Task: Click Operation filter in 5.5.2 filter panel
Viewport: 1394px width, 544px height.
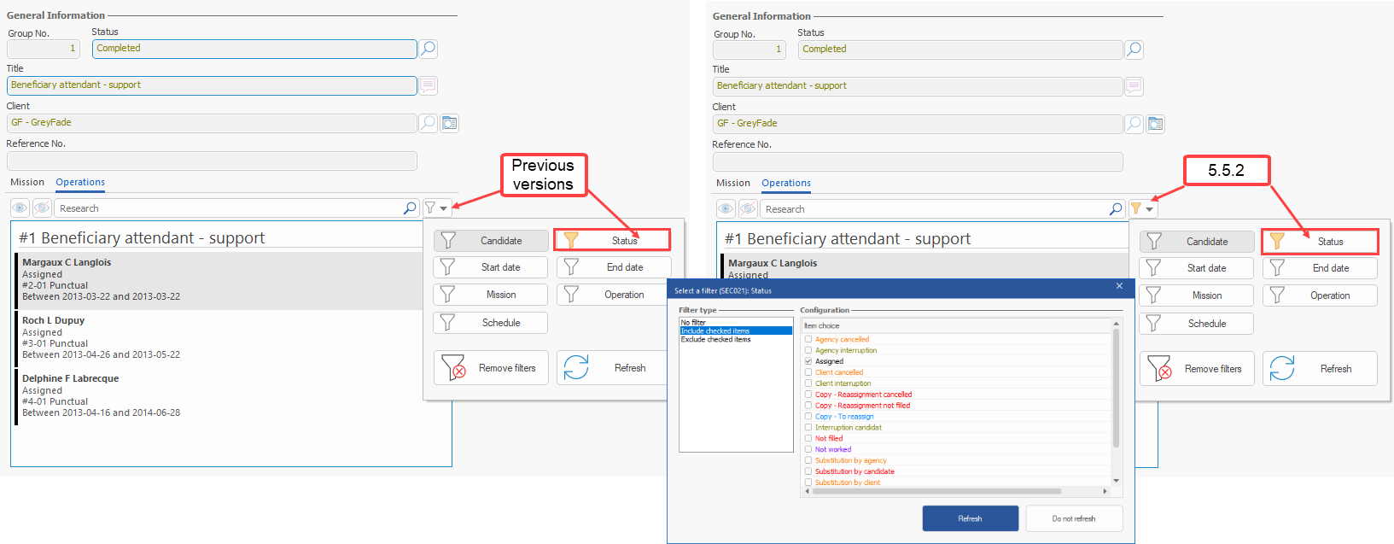Action: click(1320, 295)
